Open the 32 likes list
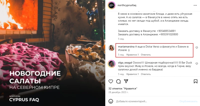Viewport: 200px width, 106px height. 123,88
